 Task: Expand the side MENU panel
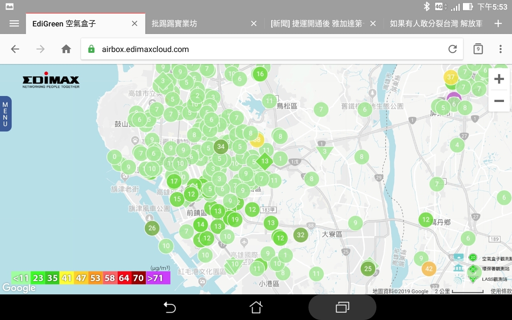pos(5,114)
